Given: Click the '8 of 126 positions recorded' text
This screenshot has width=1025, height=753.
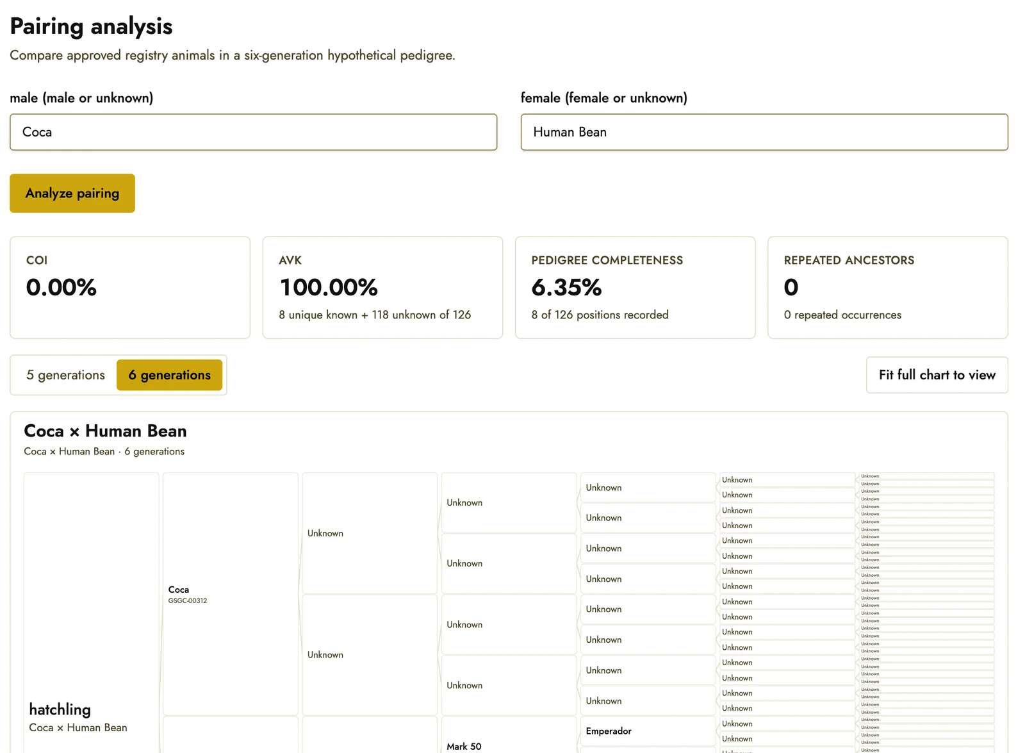Looking at the screenshot, I should 600,315.
